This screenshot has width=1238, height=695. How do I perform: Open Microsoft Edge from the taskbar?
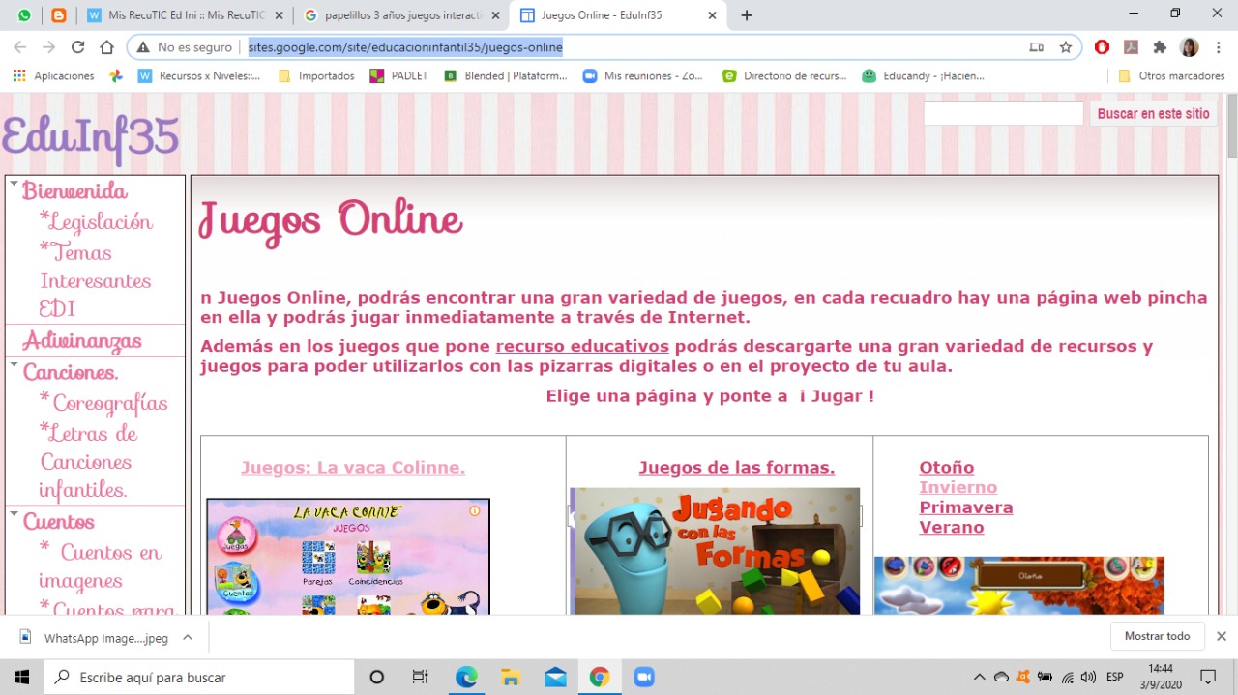click(x=466, y=677)
